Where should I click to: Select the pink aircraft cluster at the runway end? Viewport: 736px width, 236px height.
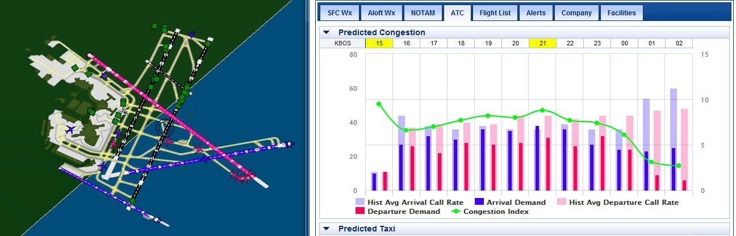point(243,176)
